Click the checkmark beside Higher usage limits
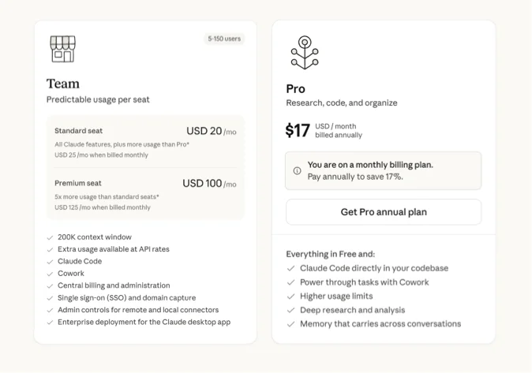This screenshot has width=532, height=373. (x=291, y=297)
